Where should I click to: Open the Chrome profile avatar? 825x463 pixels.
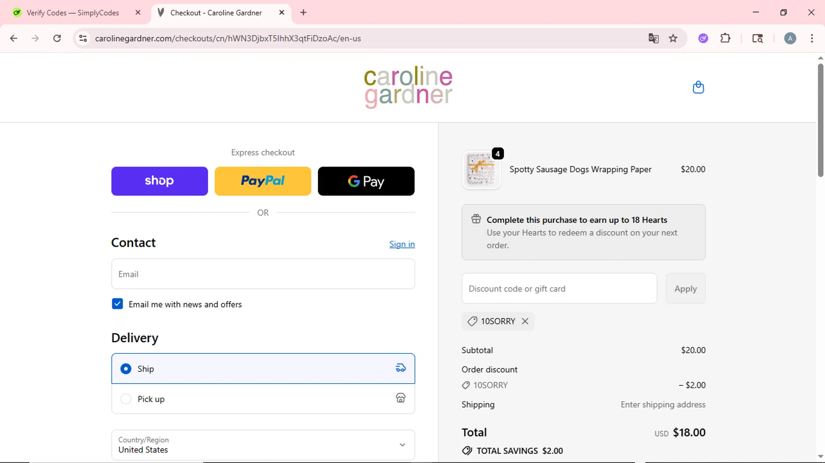click(790, 38)
